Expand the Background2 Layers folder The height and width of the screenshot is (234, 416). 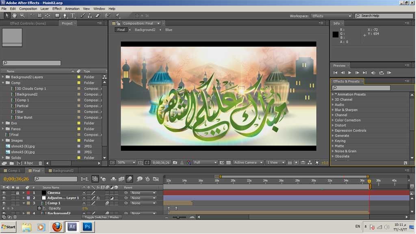pos(3,77)
